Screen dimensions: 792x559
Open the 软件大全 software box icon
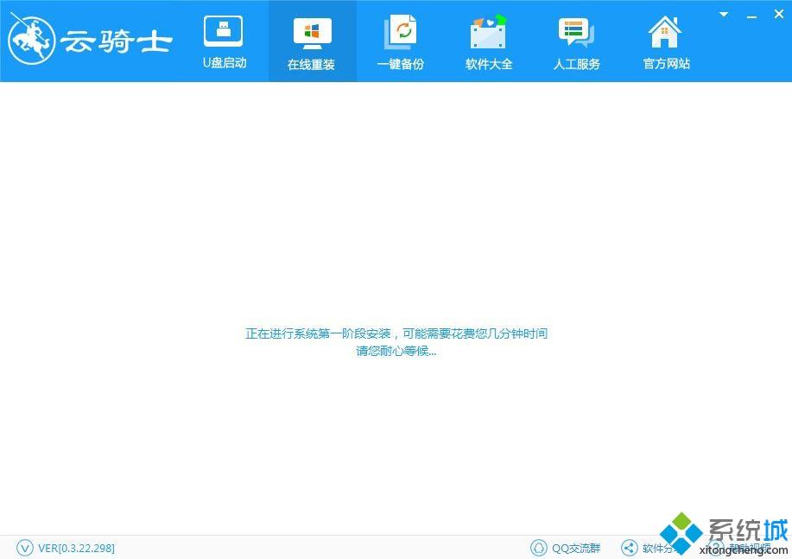(x=489, y=33)
